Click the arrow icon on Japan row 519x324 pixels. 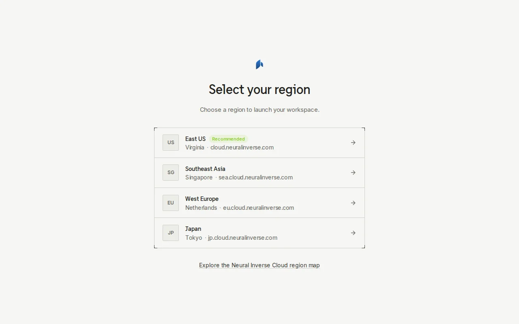353,233
